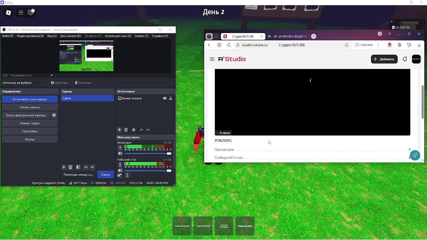Switch to Сцены dock tab
The width and height of the screenshot is (427, 240).
pyautogui.click(x=106, y=175)
